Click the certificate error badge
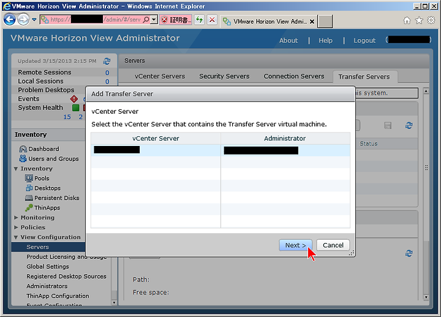 point(176,20)
